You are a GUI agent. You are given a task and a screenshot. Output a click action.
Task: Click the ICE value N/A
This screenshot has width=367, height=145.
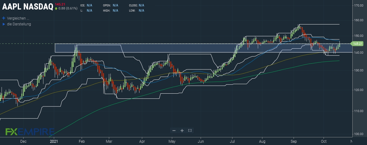[90, 6]
